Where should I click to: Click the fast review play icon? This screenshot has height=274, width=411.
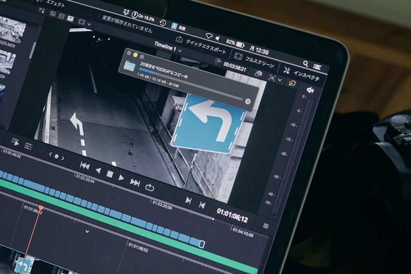pyautogui.click(x=15, y=142)
